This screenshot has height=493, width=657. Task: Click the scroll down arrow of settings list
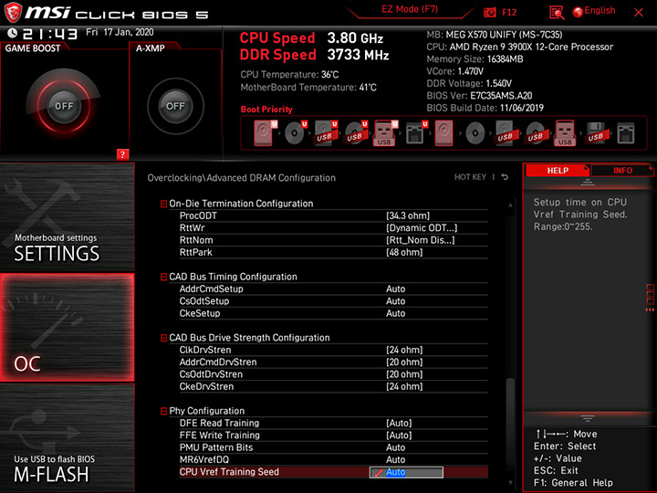[510, 483]
